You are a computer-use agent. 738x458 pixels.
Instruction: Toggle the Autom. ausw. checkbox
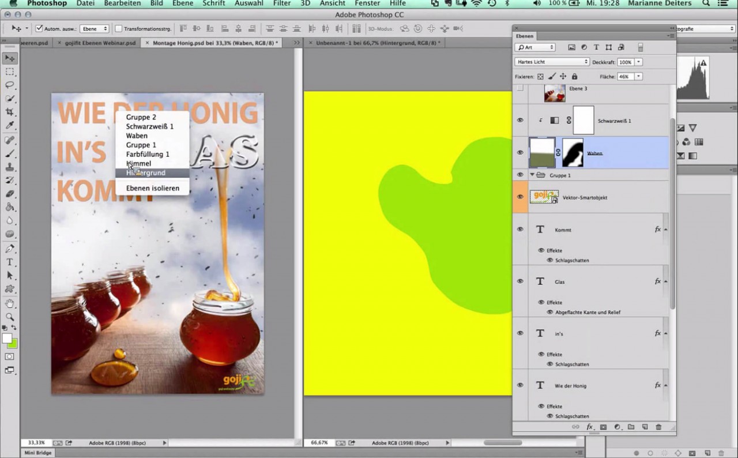38,28
